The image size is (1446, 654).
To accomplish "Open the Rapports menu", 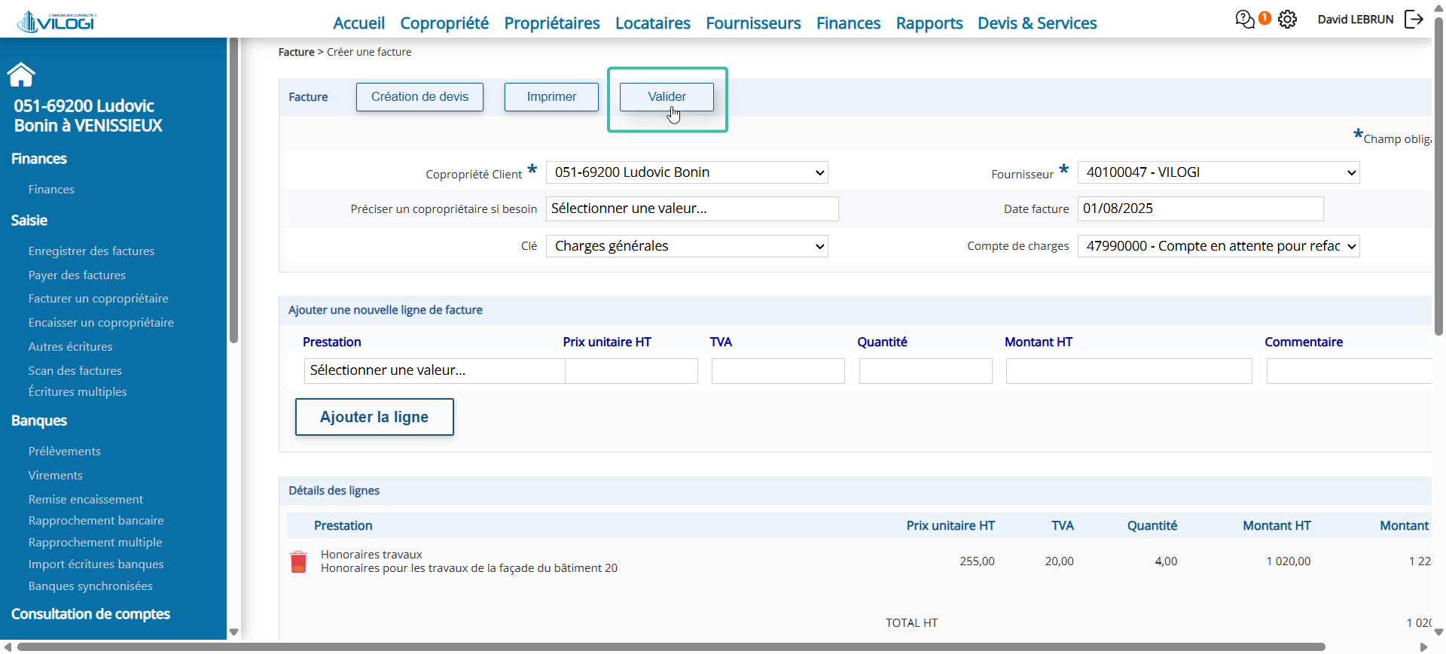I will tap(929, 23).
